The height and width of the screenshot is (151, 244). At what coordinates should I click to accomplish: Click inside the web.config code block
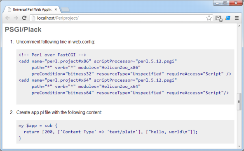point(125,77)
